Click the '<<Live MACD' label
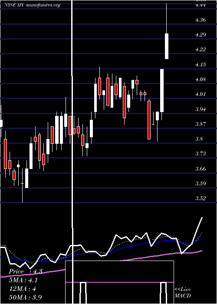217x304 pixels. (x=183, y=292)
